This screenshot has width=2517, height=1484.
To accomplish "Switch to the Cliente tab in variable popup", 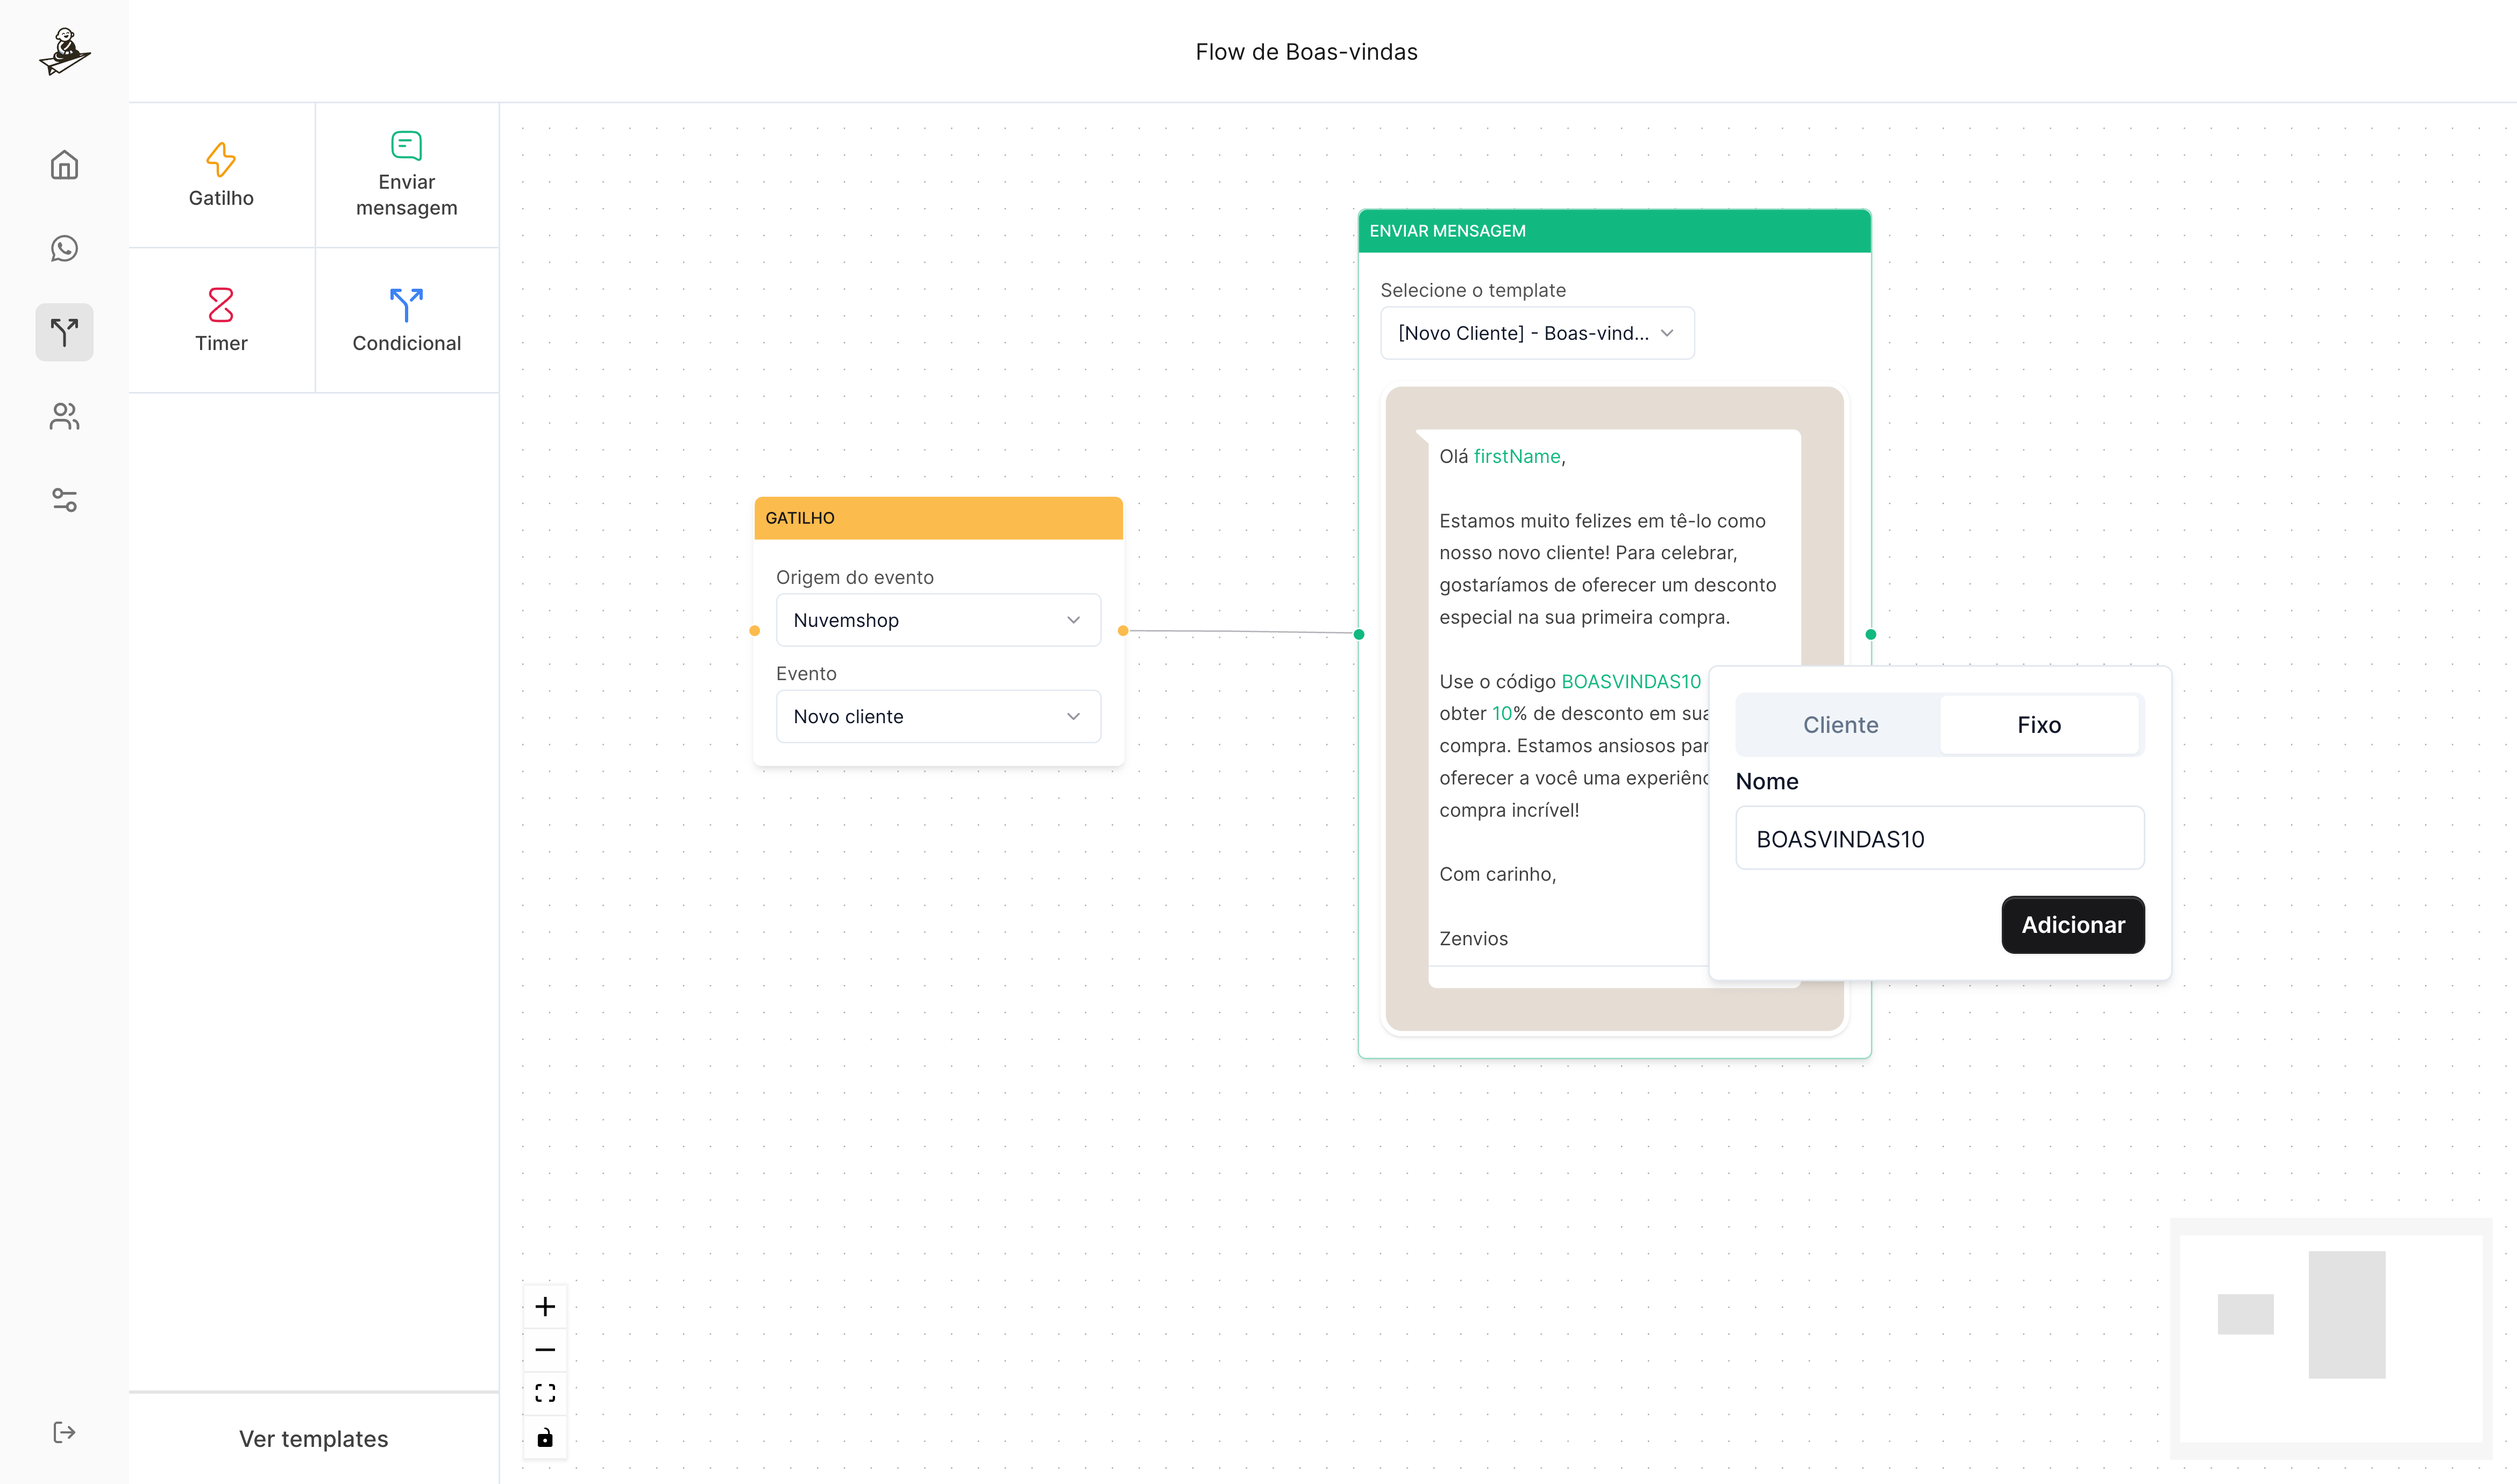I will [x=1840, y=724].
